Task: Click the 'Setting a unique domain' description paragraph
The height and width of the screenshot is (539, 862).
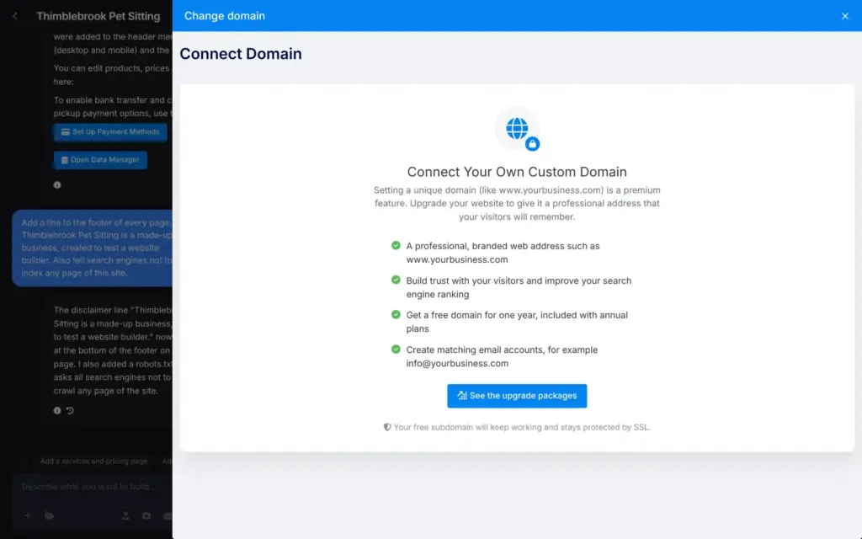Action: [x=517, y=204]
